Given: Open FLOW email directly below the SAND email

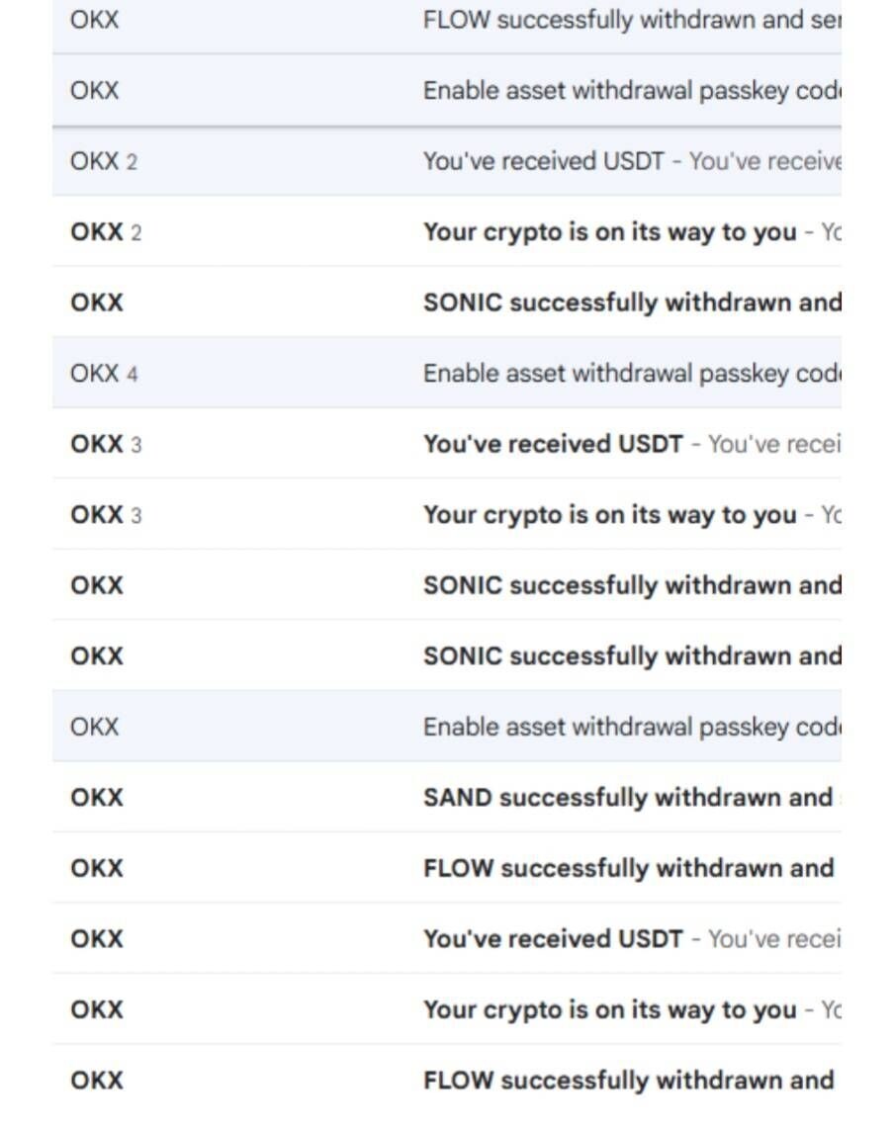Looking at the screenshot, I should click(627, 869).
